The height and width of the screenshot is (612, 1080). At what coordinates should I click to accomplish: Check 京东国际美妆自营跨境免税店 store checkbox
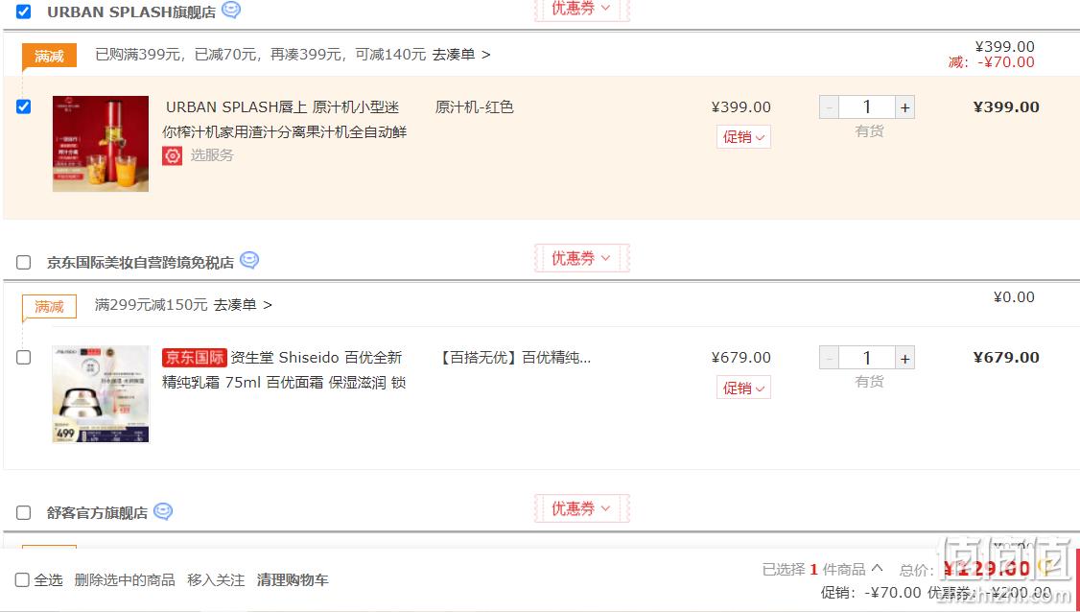point(23,263)
